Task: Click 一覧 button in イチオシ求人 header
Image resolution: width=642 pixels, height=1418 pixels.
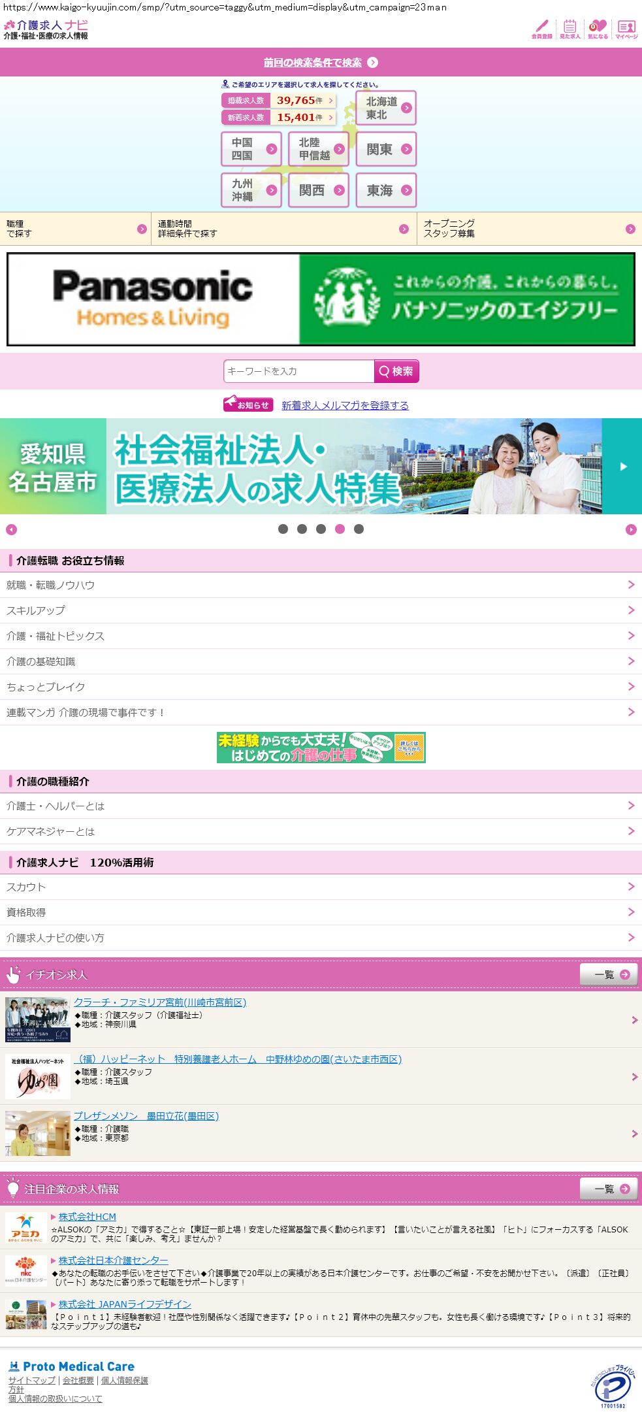Action: pyautogui.click(x=609, y=974)
